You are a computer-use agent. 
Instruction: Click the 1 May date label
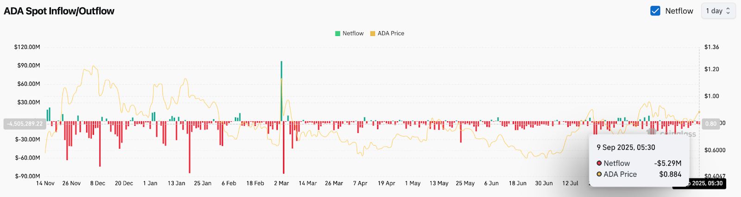pos(413,183)
